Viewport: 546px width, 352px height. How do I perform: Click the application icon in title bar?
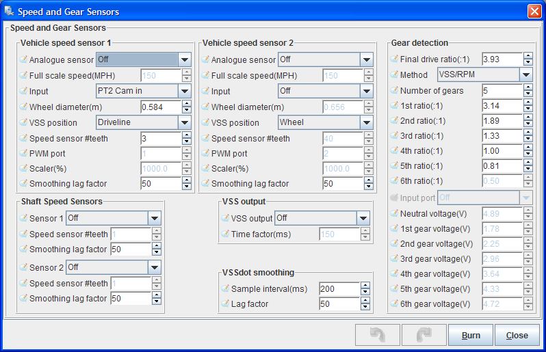tap(9, 11)
